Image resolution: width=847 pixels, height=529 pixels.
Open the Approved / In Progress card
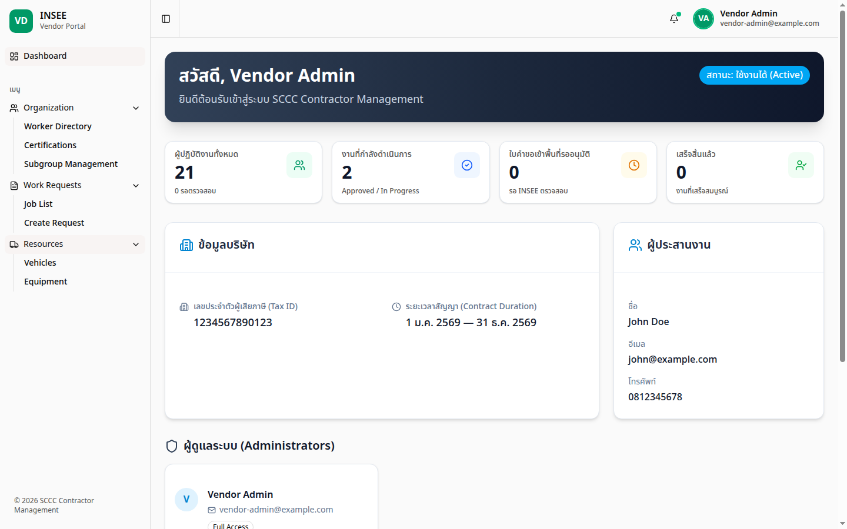coord(411,172)
